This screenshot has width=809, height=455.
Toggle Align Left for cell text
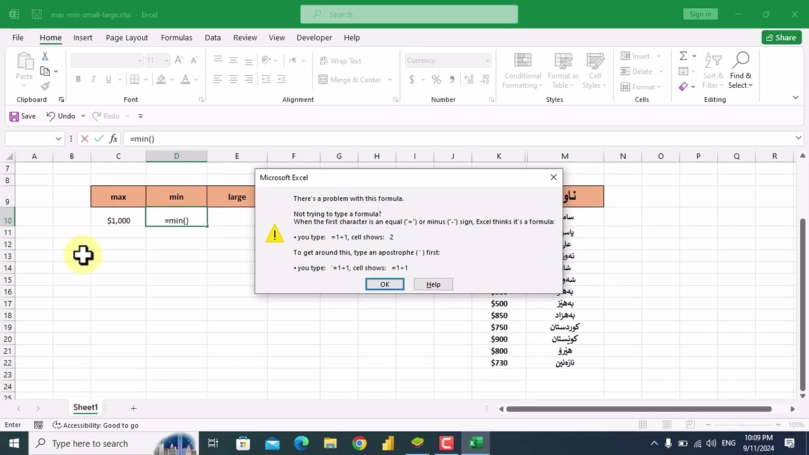point(217,80)
